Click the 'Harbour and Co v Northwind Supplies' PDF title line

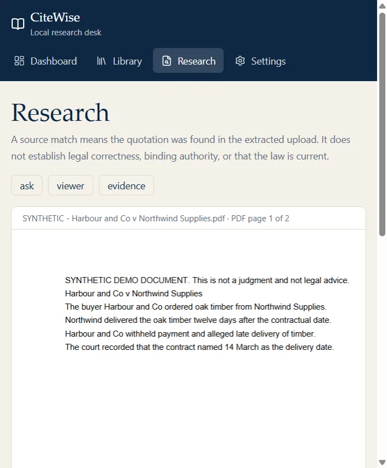pos(133,294)
